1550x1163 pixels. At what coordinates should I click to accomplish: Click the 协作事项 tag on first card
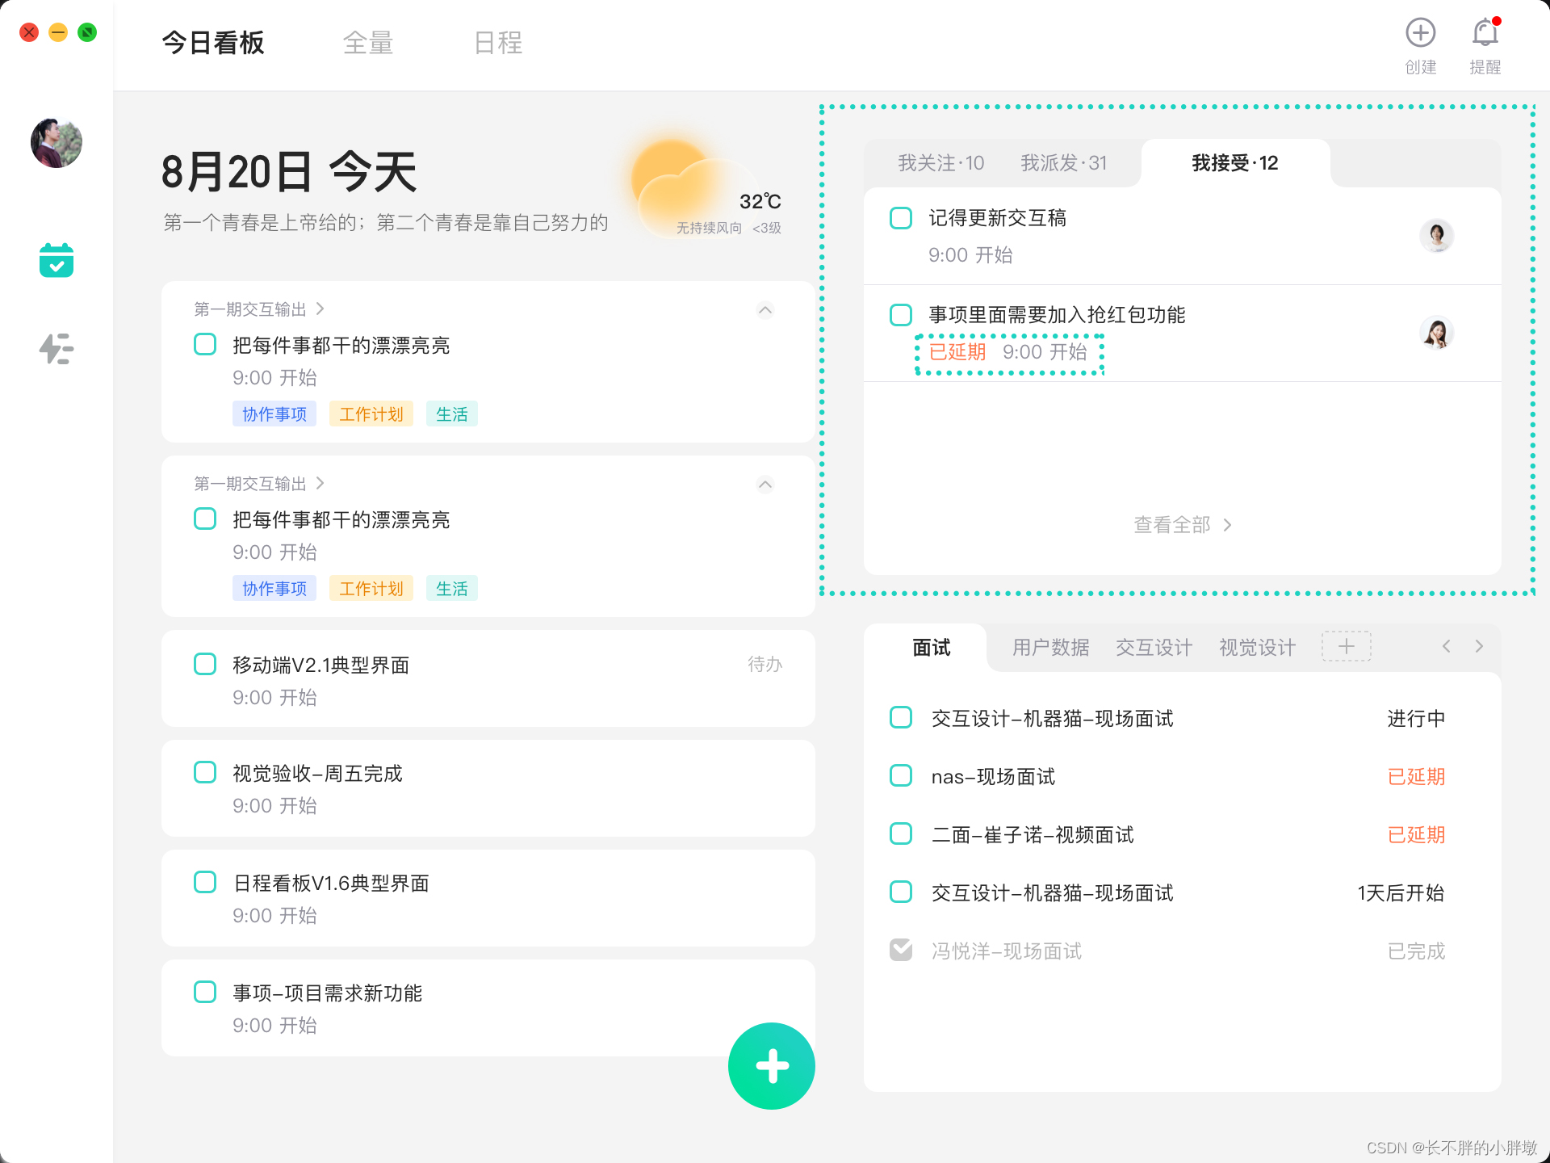(274, 414)
